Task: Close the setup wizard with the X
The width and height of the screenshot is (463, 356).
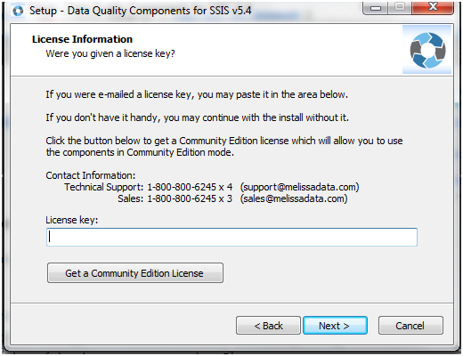Action: tap(433, 7)
